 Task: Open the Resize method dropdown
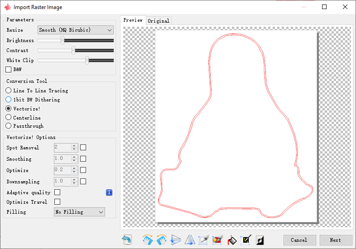point(75,30)
